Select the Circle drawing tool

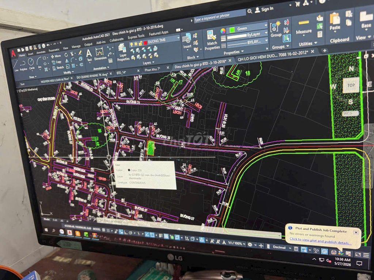pos(31,63)
